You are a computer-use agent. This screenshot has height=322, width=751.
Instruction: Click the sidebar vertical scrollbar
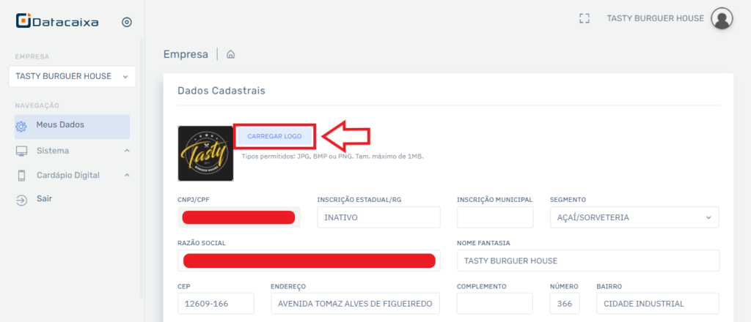click(142, 167)
